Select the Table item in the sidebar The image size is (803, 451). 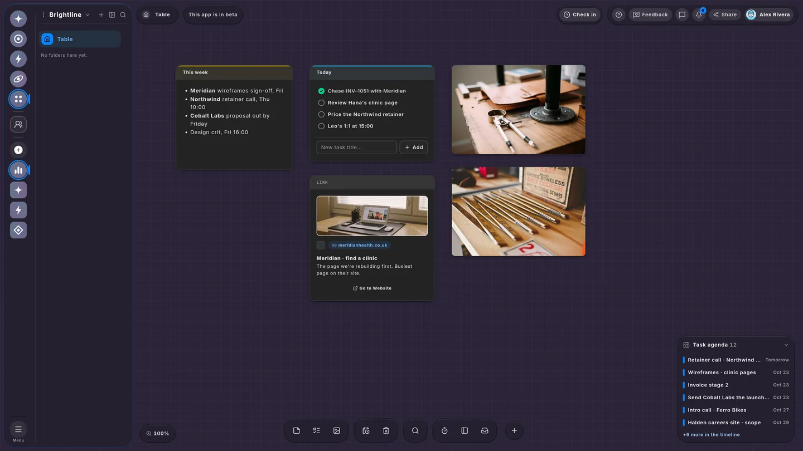(x=80, y=39)
